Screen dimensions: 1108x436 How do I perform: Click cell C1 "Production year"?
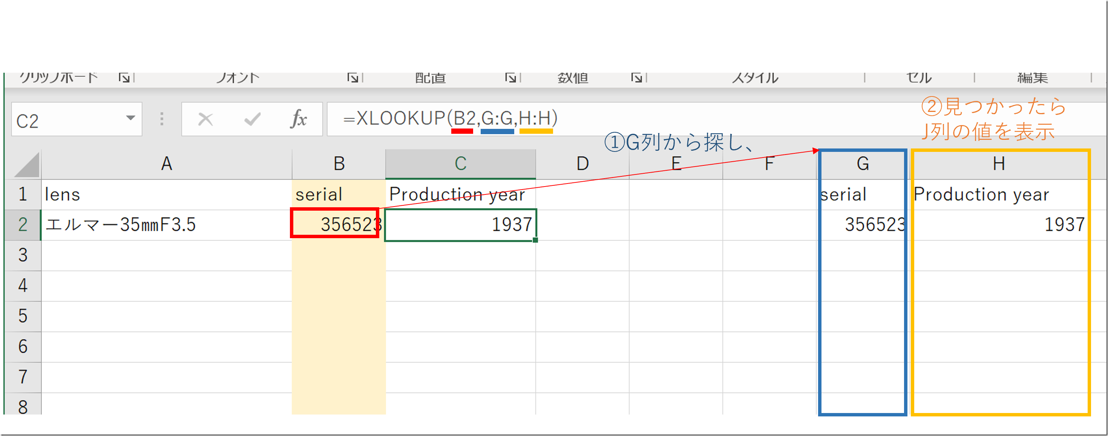click(461, 194)
